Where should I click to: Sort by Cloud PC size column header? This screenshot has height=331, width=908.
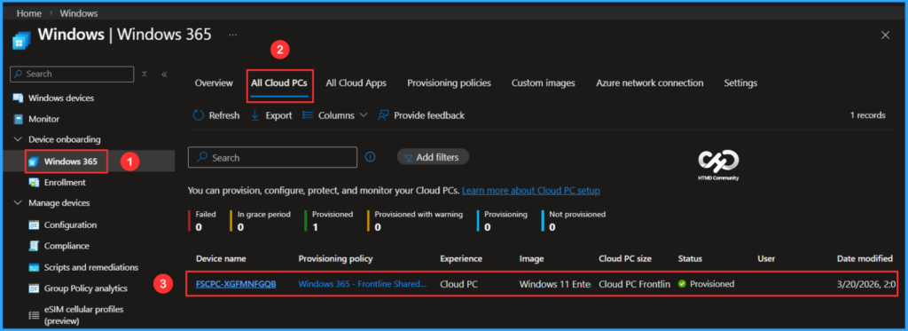[625, 258]
